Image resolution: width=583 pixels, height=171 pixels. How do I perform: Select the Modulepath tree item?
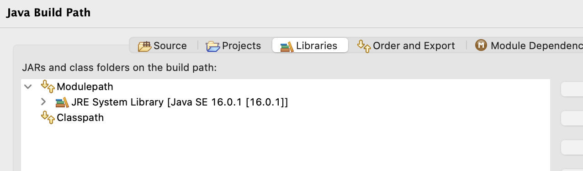coord(85,86)
